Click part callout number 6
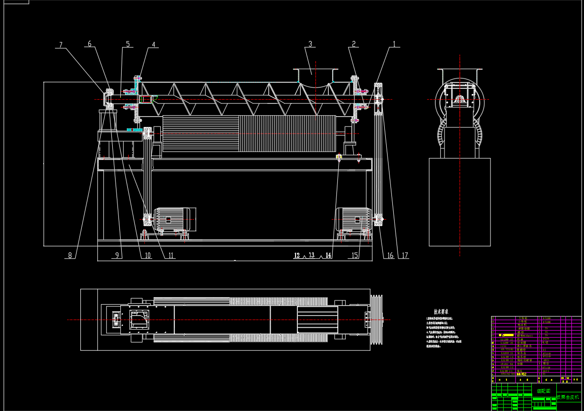The height and width of the screenshot is (411, 584). (89, 44)
